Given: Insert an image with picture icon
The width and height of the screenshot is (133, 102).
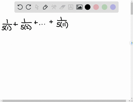Looking at the screenshot, I should (x=79, y=7).
